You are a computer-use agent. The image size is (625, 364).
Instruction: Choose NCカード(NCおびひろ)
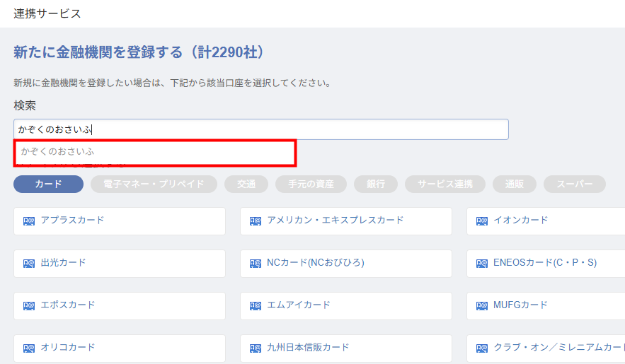point(346,264)
